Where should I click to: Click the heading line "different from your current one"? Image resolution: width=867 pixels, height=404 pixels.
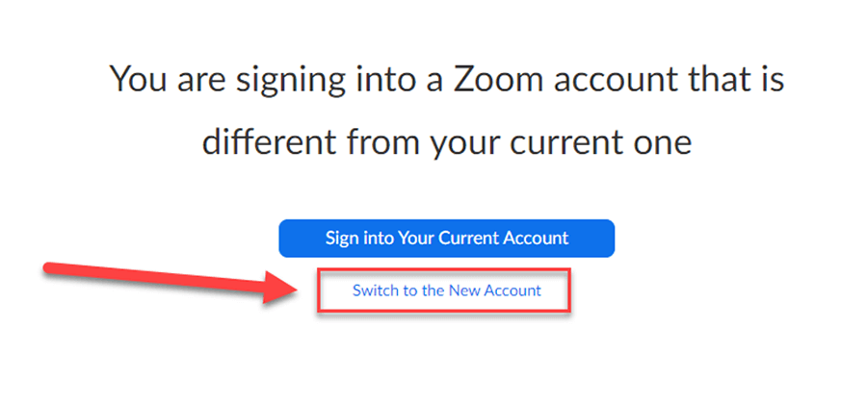pos(446,142)
